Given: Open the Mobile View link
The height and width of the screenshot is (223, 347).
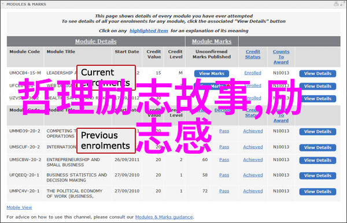Looking at the screenshot, I should point(19,207).
